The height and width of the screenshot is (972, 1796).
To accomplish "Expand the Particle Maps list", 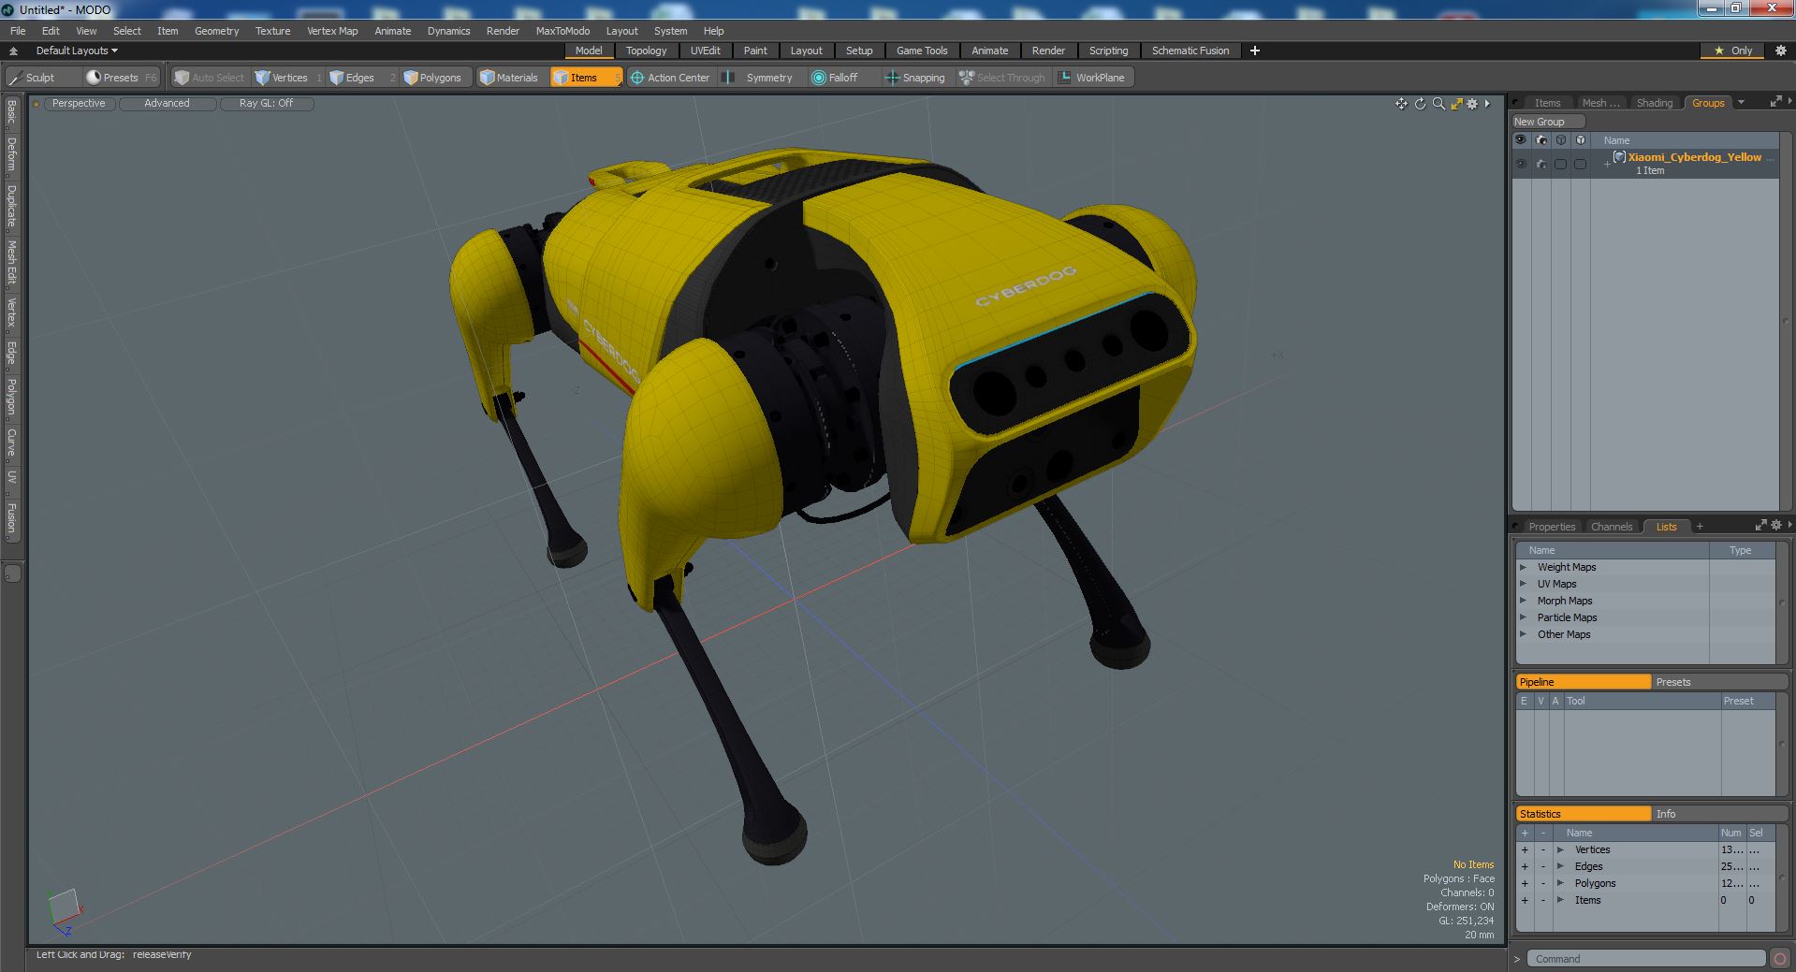I will (x=1523, y=617).
